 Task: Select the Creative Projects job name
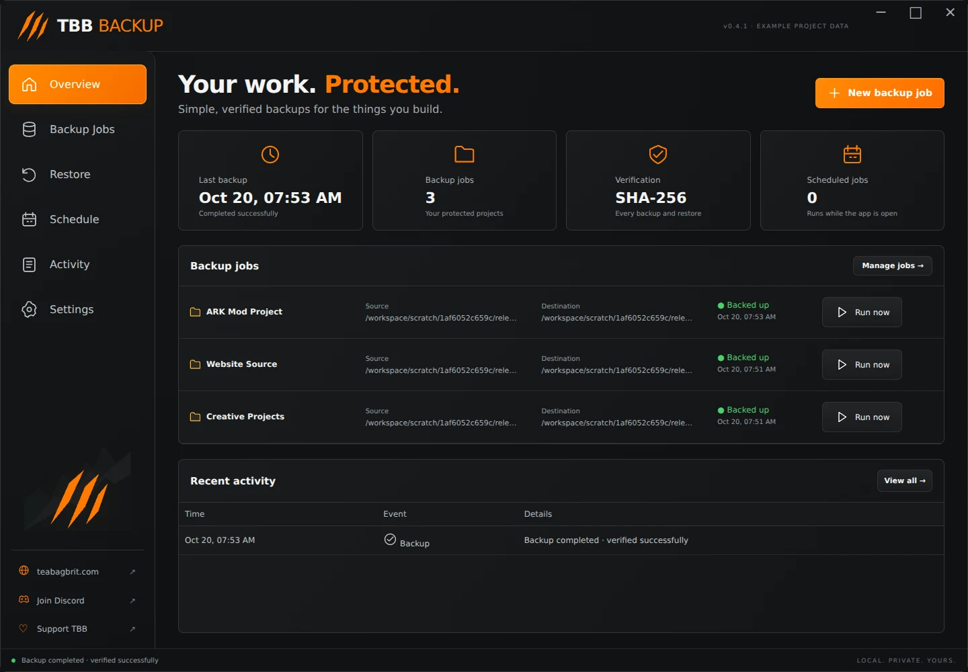click(x=245, y=417)
